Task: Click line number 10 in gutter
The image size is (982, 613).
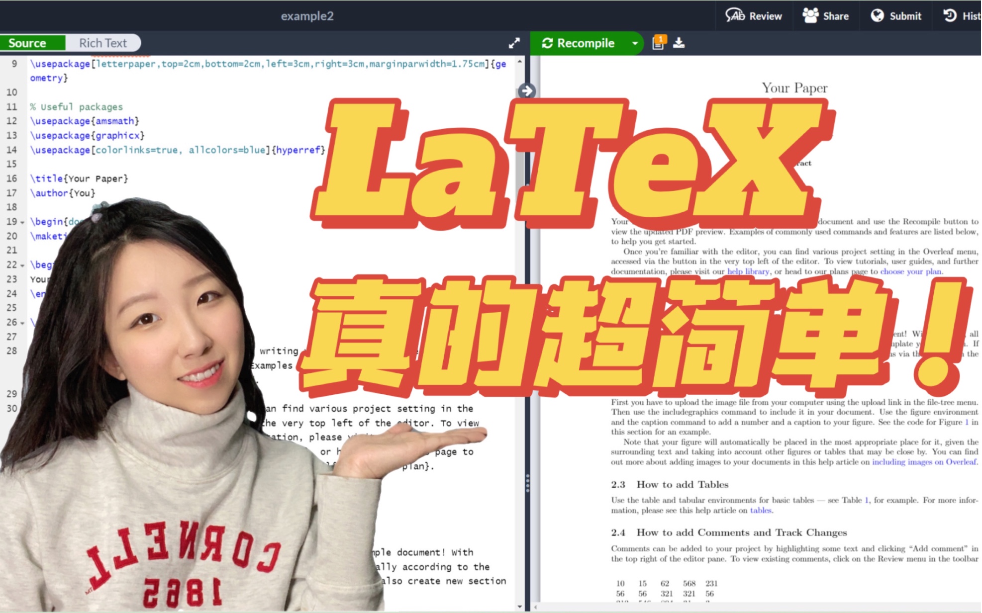Action: coord(12,92)
